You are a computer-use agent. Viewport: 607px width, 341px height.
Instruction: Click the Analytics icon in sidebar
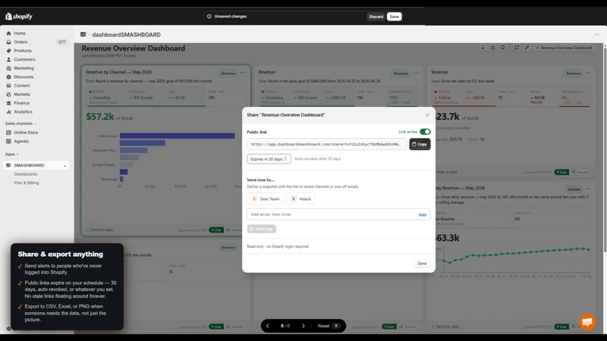point(8,111)
